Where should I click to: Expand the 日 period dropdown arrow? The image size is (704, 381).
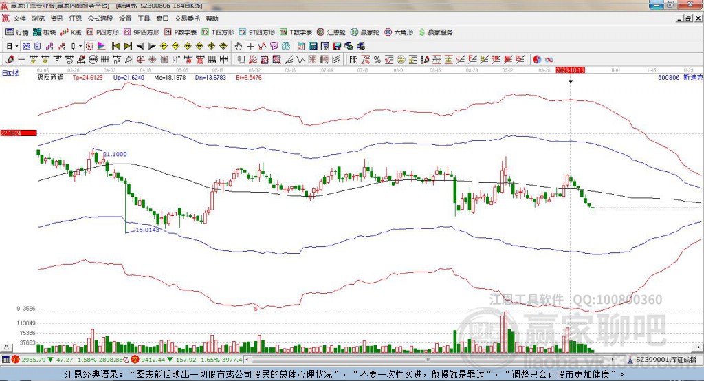click(x=16, y=46)
